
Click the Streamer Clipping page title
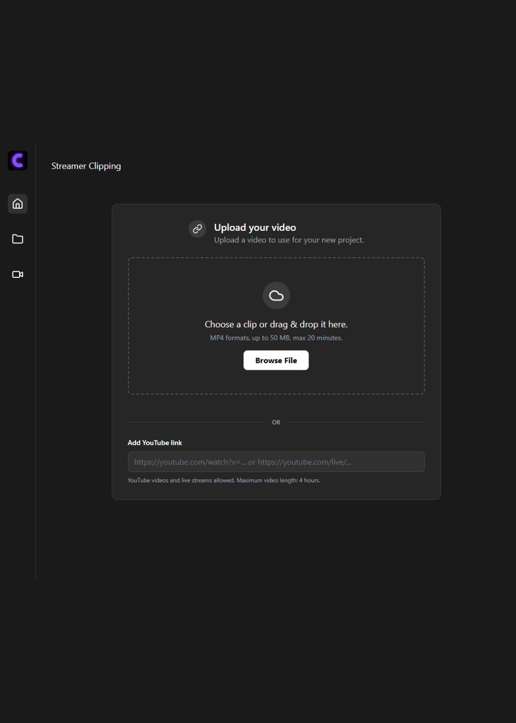coord(86,166)
